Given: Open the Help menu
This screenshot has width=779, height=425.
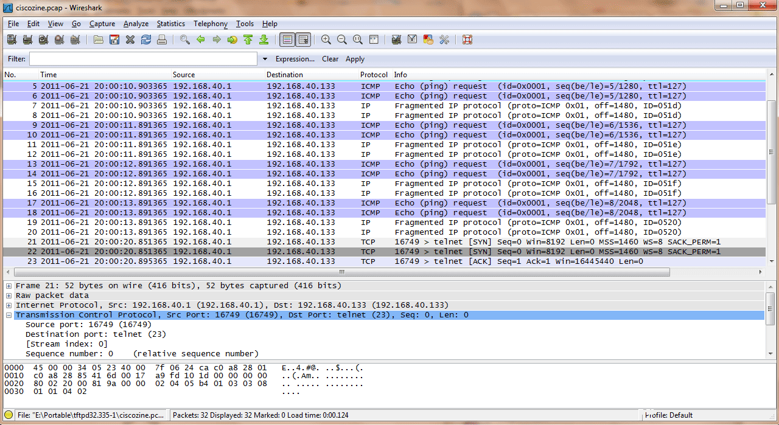Looking at the screenshot, I should (x=270, y=24).
